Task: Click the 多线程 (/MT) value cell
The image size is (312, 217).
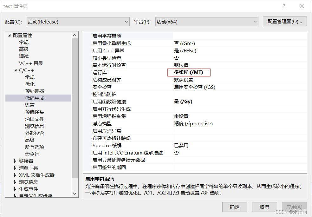Action: click(x=189, y=72)
